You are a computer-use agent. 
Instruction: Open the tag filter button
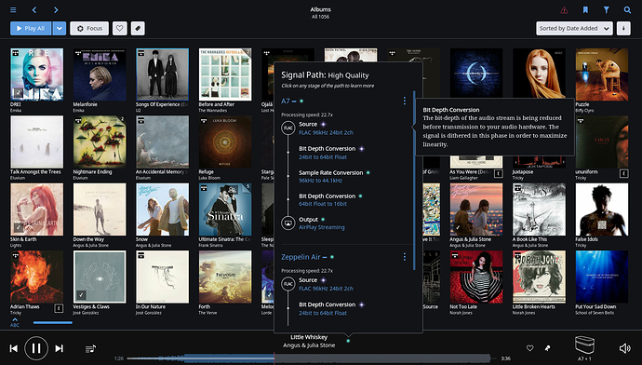point(138,28)
